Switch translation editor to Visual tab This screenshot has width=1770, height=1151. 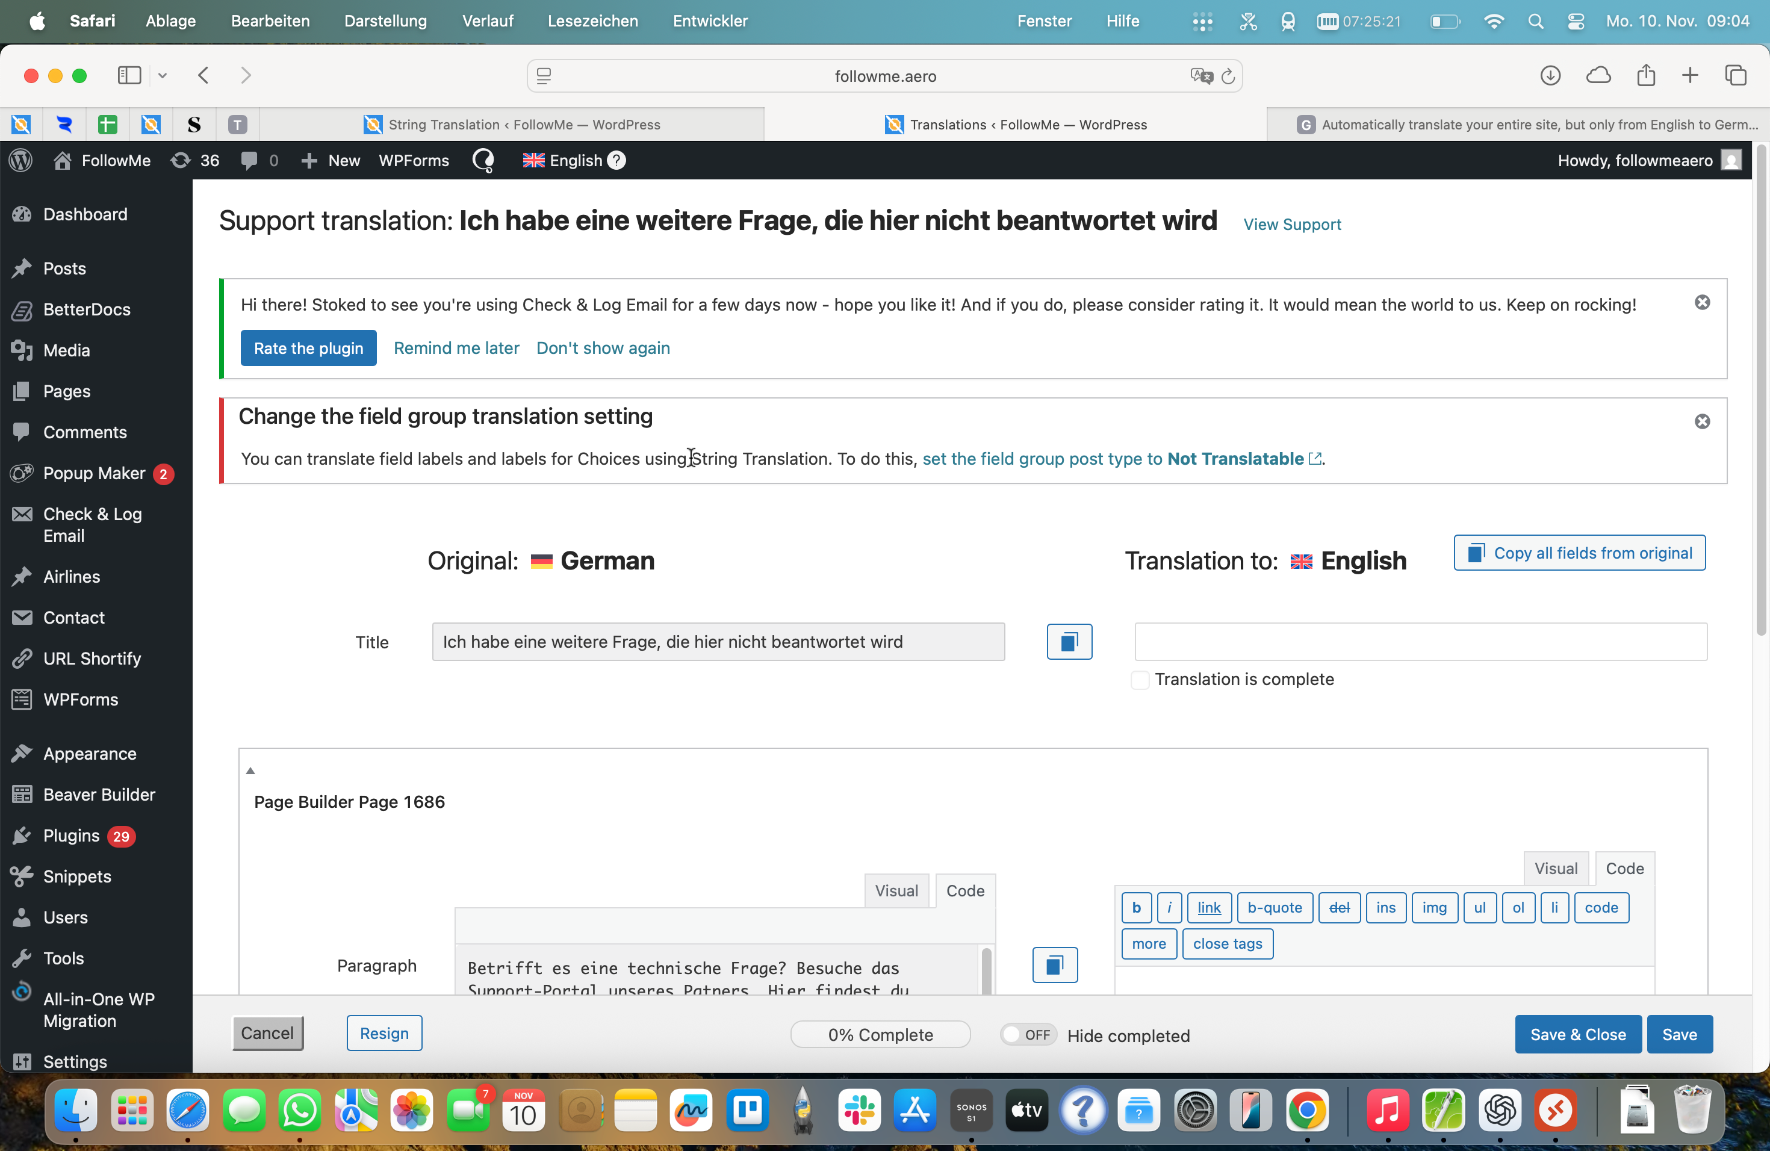tap(1555, 869)
